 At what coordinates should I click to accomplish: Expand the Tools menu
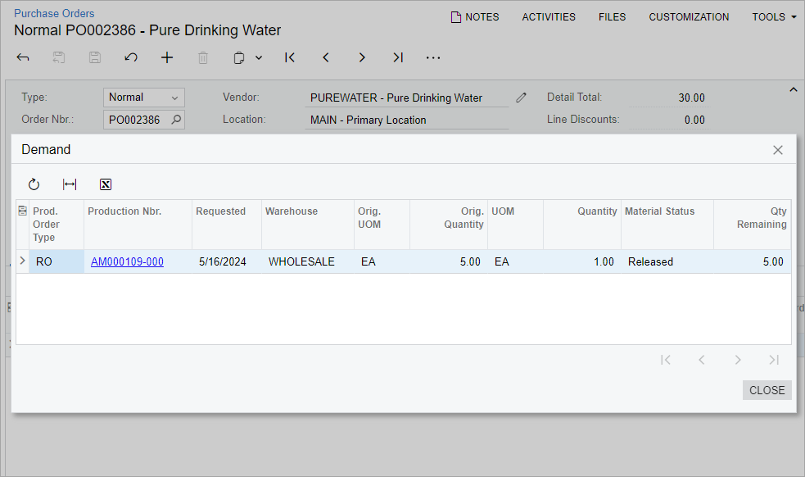click(x=774, y=16)
